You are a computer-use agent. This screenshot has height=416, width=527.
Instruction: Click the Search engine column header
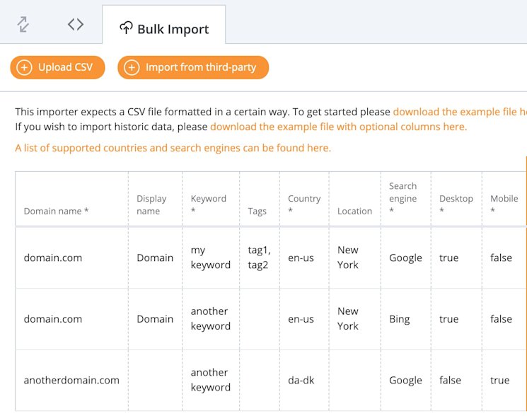click(x=403, y=198)
